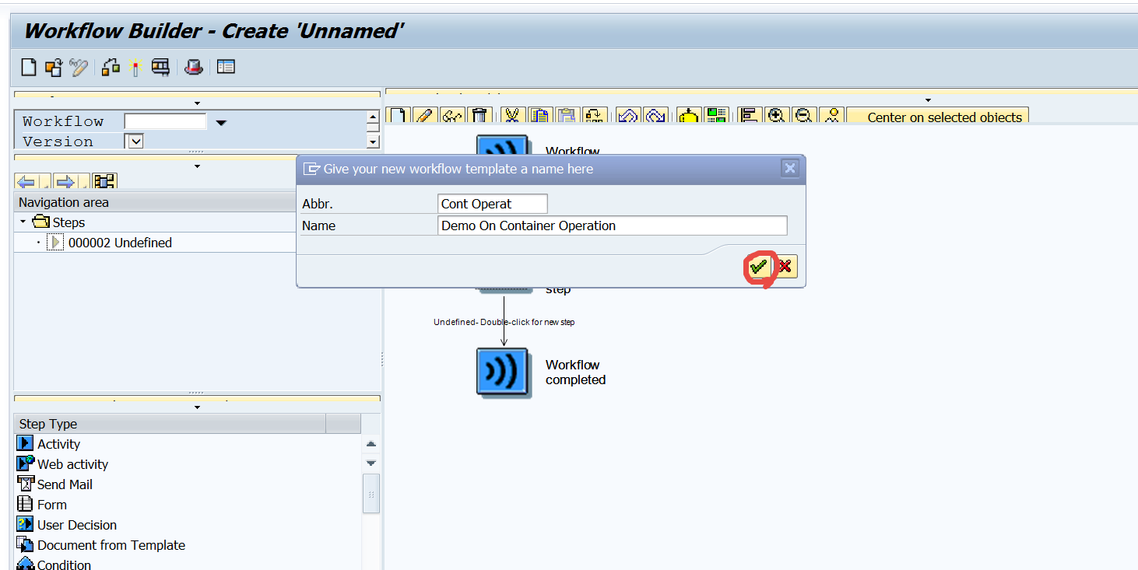Click the Copy icon in the diagram toolbar
Viewport: 1138px width, 570px height.
pos(540,114)
